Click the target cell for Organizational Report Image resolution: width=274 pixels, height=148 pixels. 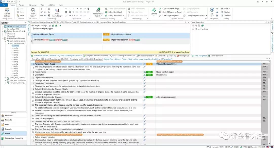[208, 78]
